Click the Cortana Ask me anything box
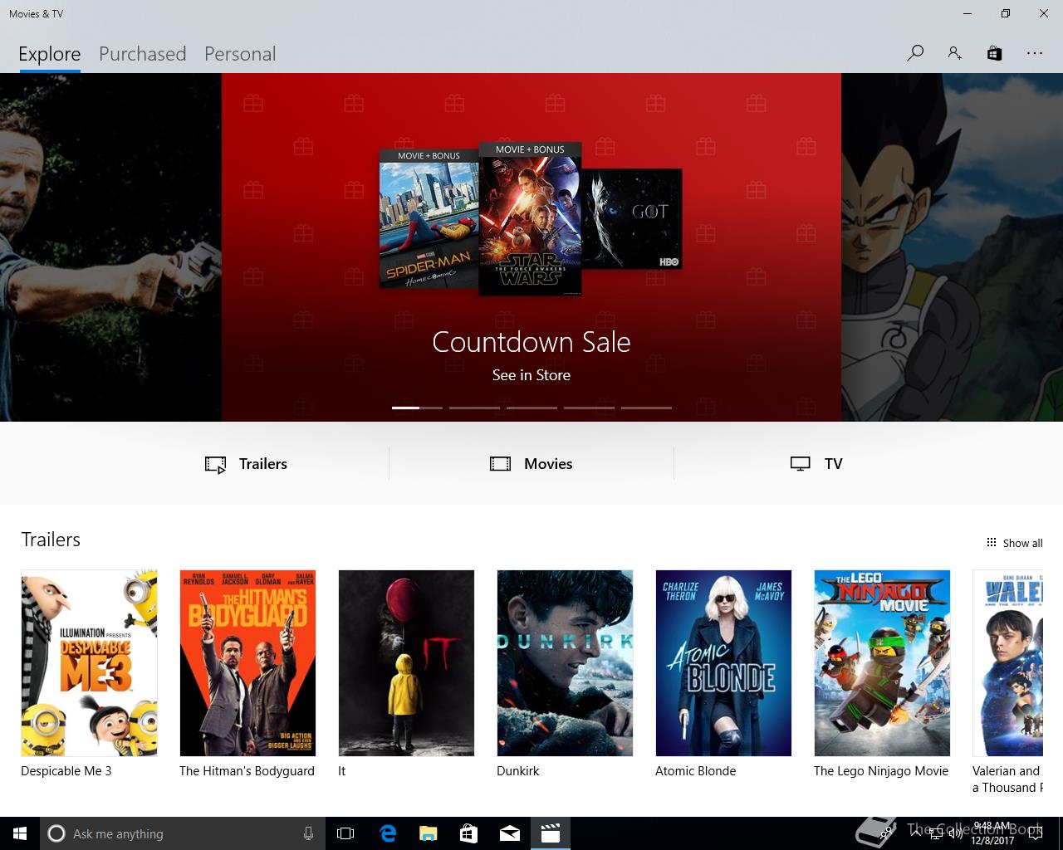Image resolution: width=1063 pixels, height=850 pixels. click(x=182, y=833)
